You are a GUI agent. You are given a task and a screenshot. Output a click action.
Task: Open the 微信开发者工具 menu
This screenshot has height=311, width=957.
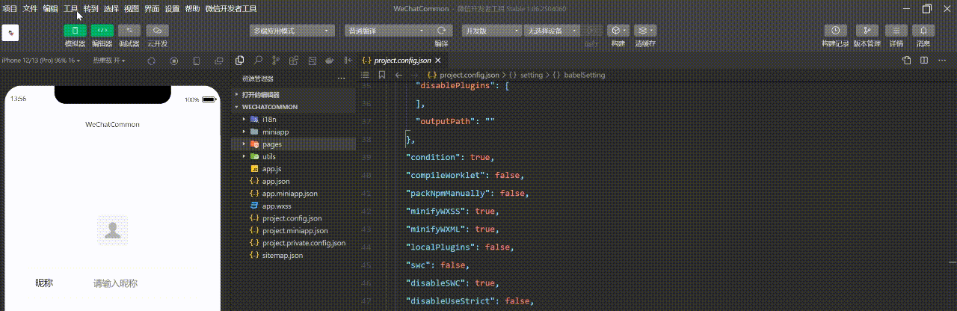pos(231,8)
